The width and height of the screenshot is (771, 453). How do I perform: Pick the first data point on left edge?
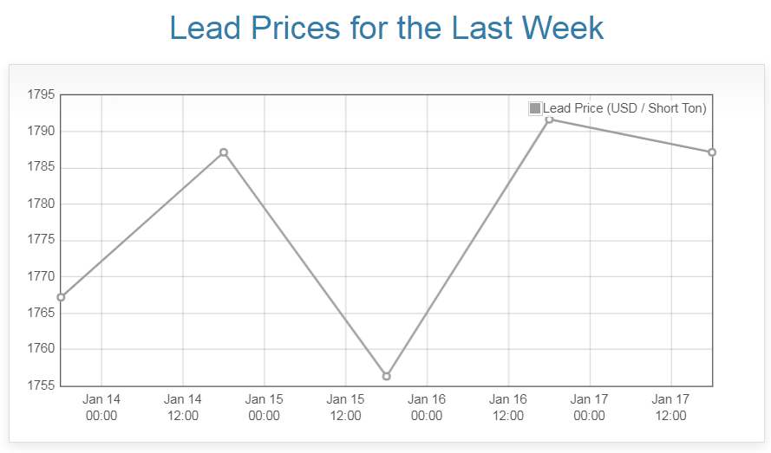(61, 297)
